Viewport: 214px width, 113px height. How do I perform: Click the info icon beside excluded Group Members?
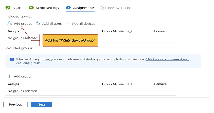pos(130,84)
